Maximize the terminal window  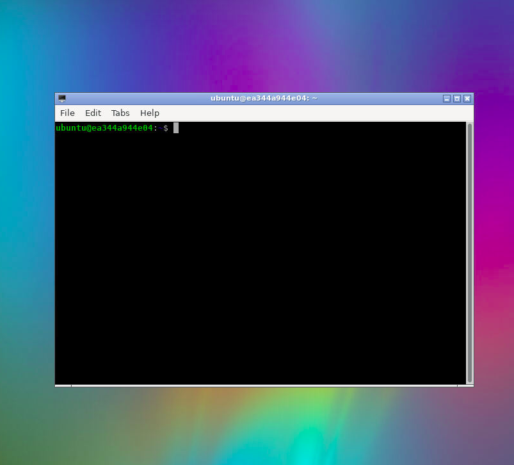point(457,99)
